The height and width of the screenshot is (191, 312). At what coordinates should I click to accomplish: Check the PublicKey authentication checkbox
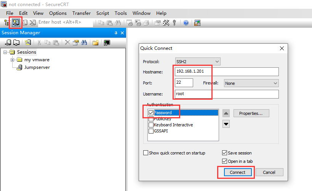pos(151,119)
